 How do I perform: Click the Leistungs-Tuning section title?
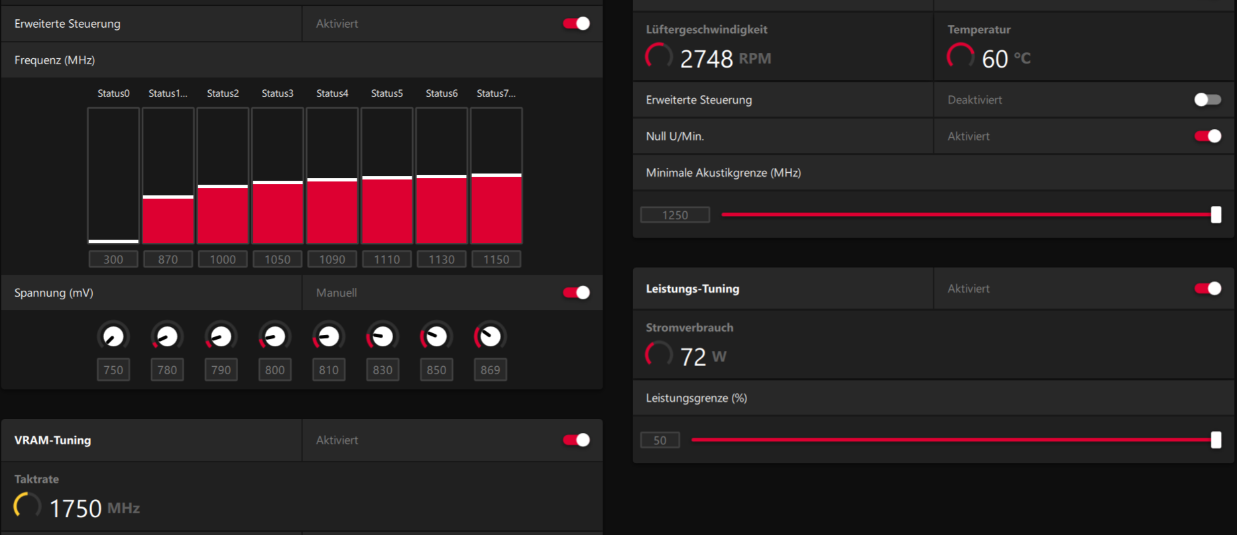click(x=693, y=289)
